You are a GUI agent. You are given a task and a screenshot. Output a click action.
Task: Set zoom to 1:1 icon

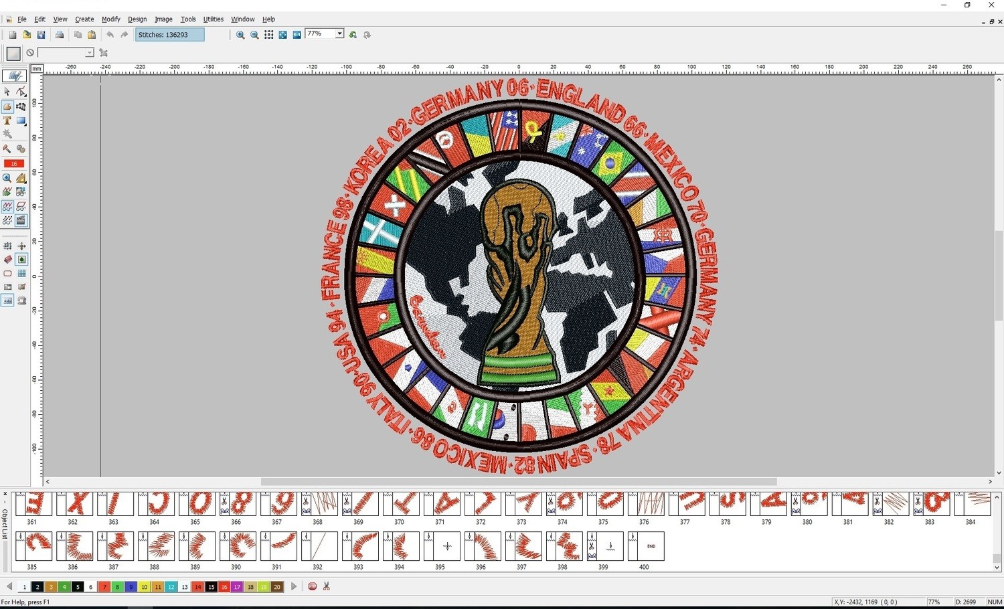[x=297, y=35]
